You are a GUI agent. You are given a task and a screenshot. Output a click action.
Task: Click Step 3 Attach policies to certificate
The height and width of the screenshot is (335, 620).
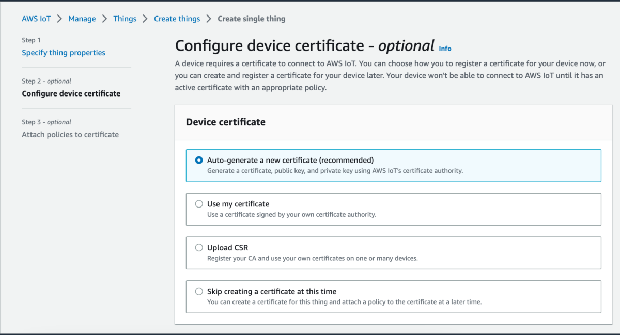pos(70,134)
